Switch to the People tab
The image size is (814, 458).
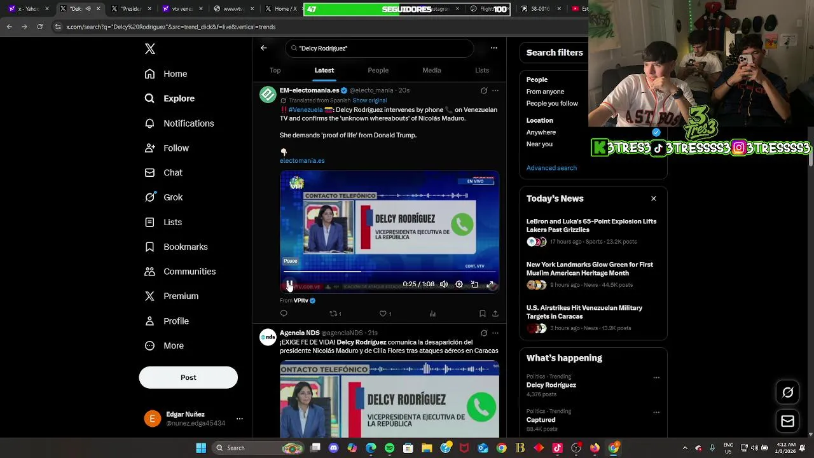[378, 71]
